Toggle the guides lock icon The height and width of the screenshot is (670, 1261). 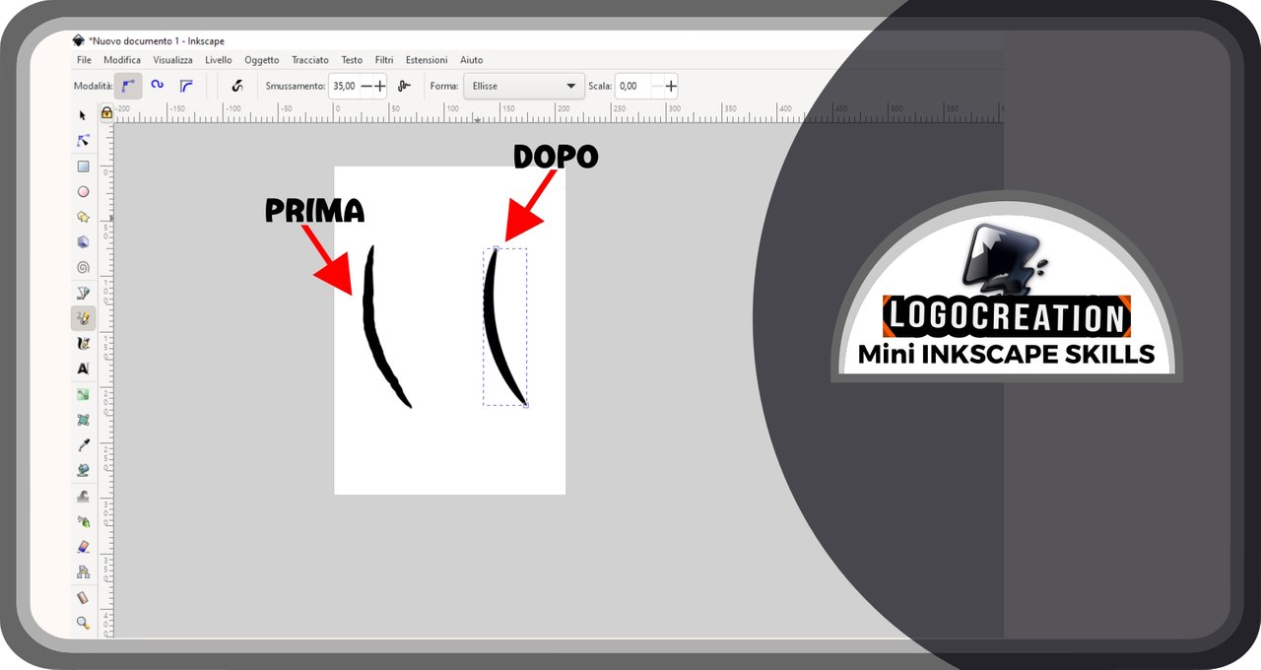coord(106,113)
